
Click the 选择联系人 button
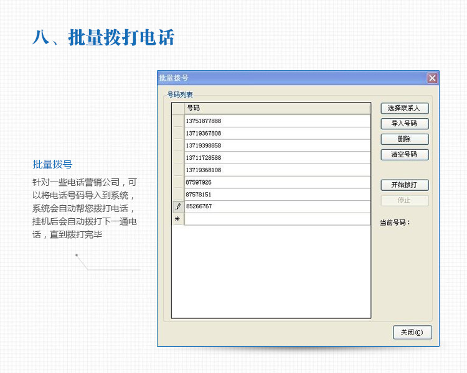(405, 108)
